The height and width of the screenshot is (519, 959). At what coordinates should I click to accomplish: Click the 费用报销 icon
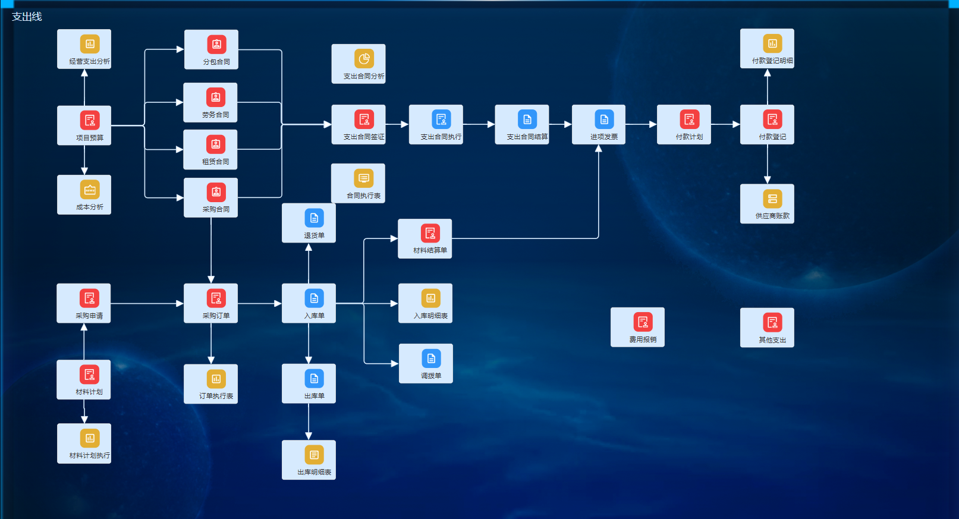click(x=643, y=322)
